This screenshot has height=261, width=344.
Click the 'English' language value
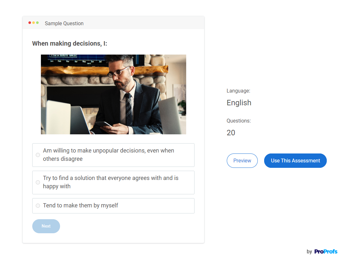point(239,103)
